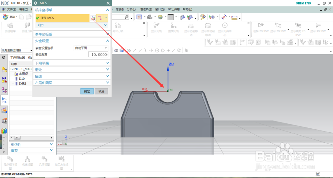Open the assembly navigator sidebar tab

point(4,69)
